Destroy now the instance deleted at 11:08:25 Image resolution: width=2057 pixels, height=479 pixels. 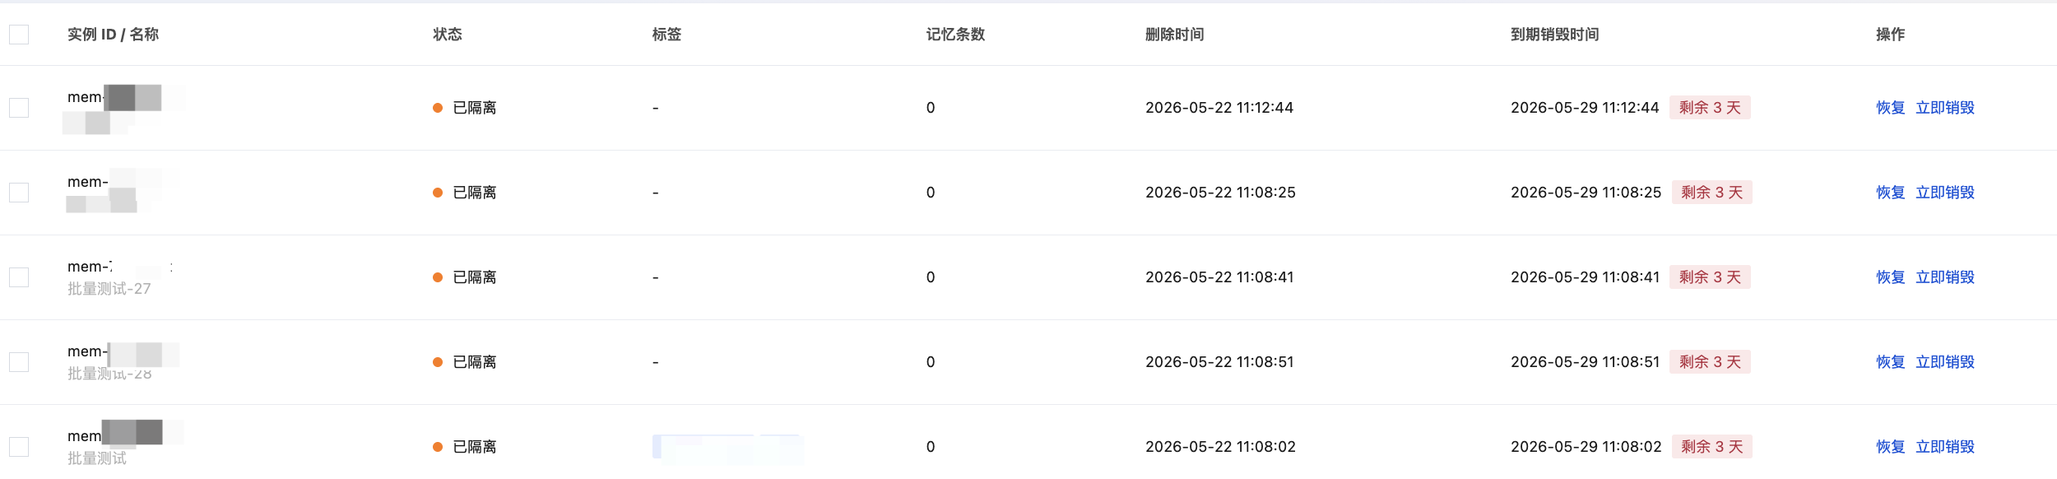point(1945,193)
